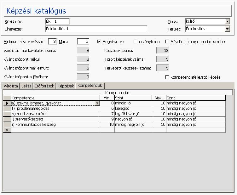Click the Kívánt időpont nélkül value
Image resolution: width=237 pixels, height=195 pixels.
(x=83, y=59)
